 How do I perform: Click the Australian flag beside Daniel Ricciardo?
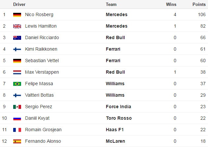pyautogui.click(x=17, y=38)
